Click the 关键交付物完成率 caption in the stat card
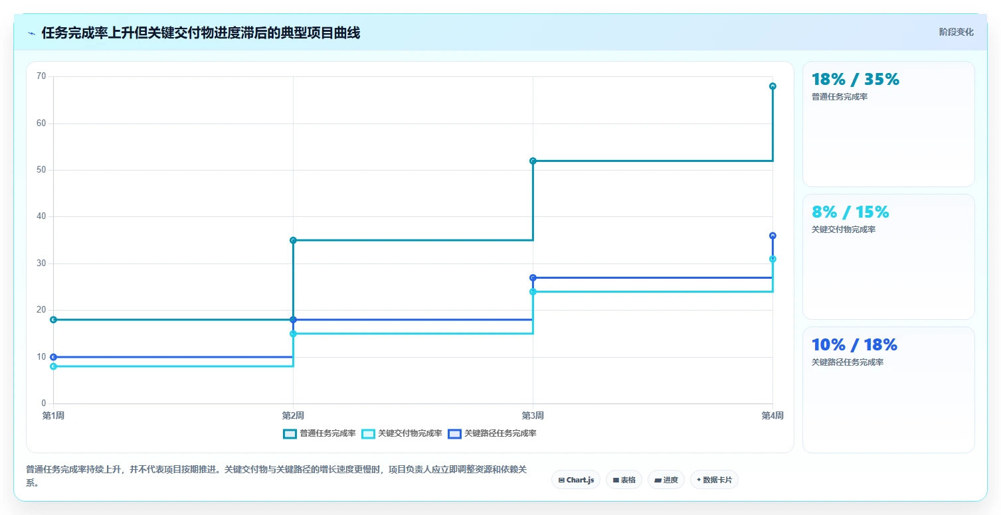 [844, 230]
